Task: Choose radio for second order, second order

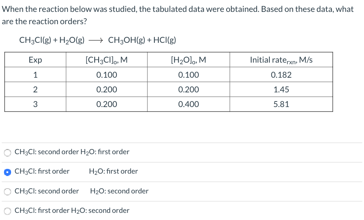Action: (x=8, y=192)
